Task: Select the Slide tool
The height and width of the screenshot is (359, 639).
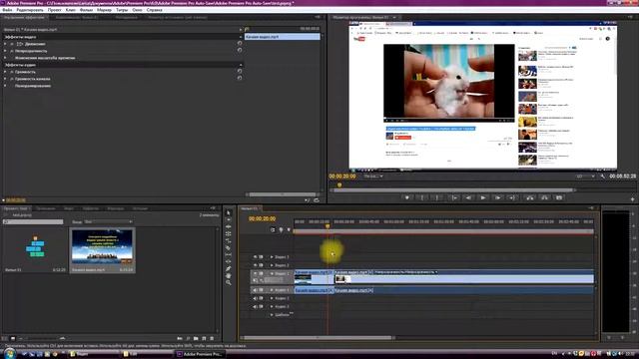Action: [229, 261]
